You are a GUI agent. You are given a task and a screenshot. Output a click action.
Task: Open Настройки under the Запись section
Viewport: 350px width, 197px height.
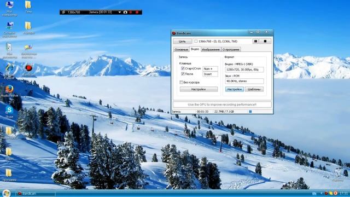pyautogui.click(x=199, y=89)
